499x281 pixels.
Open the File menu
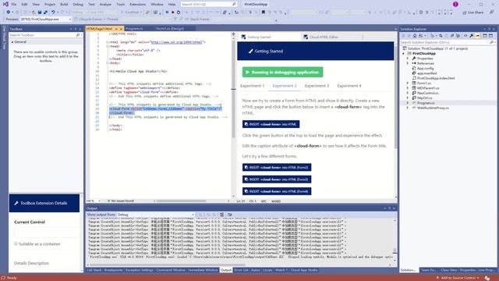pyautogui.click(x=14, y=4)
